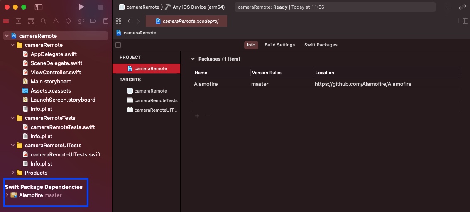The height and width of the screenshot is (212, 470).
Task: Open SceneDelegate.swift
Action: pos(56,63)
